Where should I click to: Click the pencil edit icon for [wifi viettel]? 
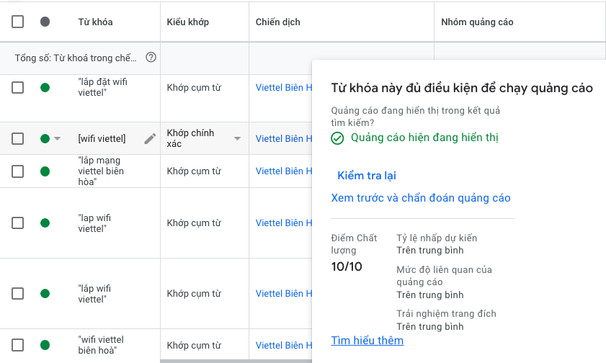(150, 139)
